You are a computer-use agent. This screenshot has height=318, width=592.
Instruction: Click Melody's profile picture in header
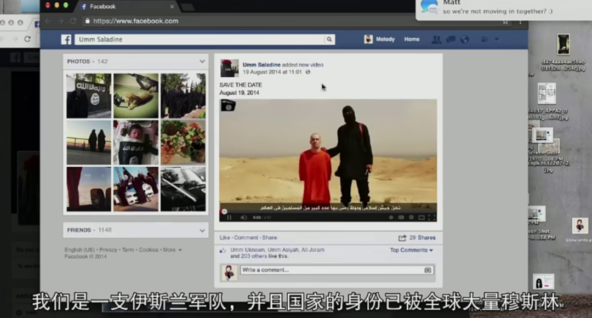coord(368,39)
